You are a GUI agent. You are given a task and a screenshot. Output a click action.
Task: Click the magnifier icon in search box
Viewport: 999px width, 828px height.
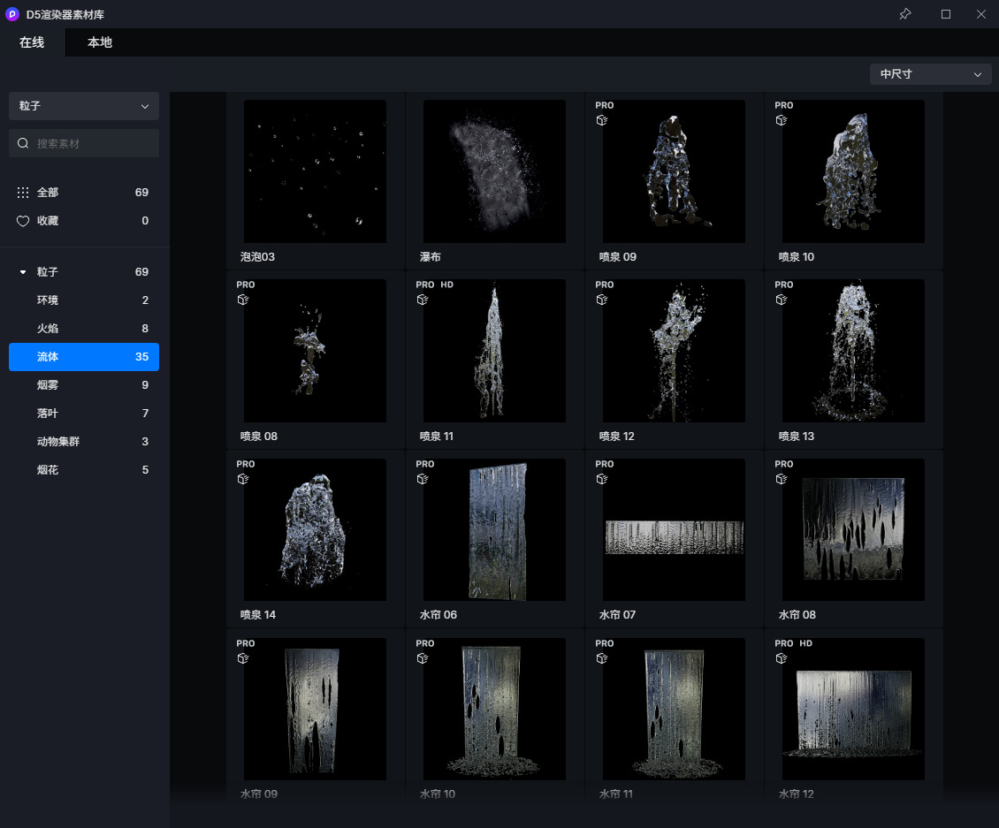click(24, 143)
